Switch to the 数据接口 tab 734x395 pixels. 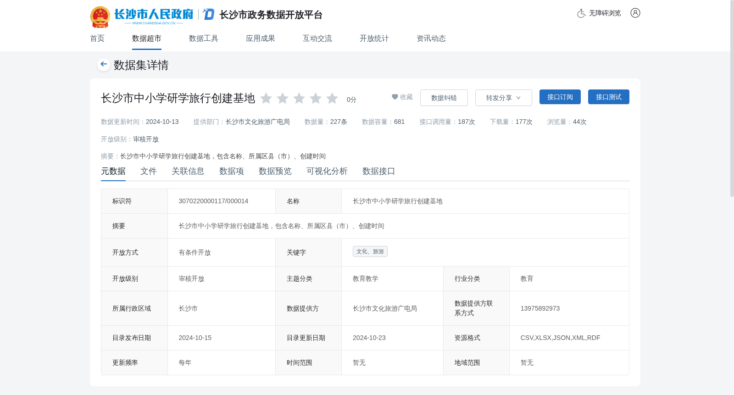pos(379,171)
